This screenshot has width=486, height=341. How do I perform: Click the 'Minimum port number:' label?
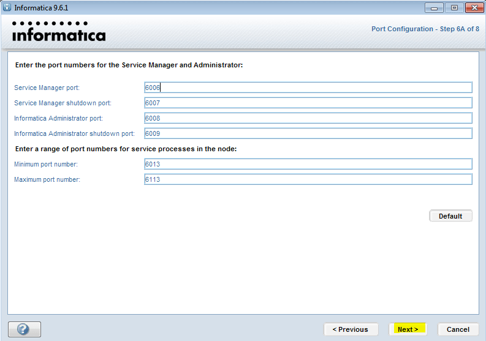pyautogui.click(x=46, y=164)
